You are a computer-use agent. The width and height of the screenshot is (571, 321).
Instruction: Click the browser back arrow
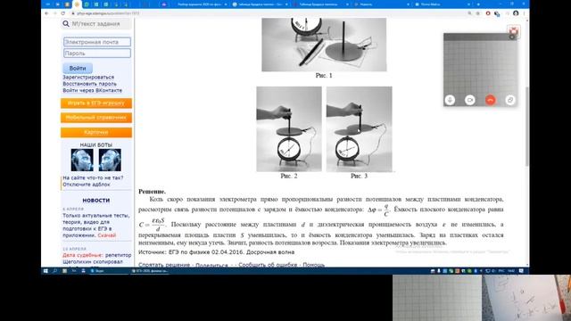(x=46, y=13)
